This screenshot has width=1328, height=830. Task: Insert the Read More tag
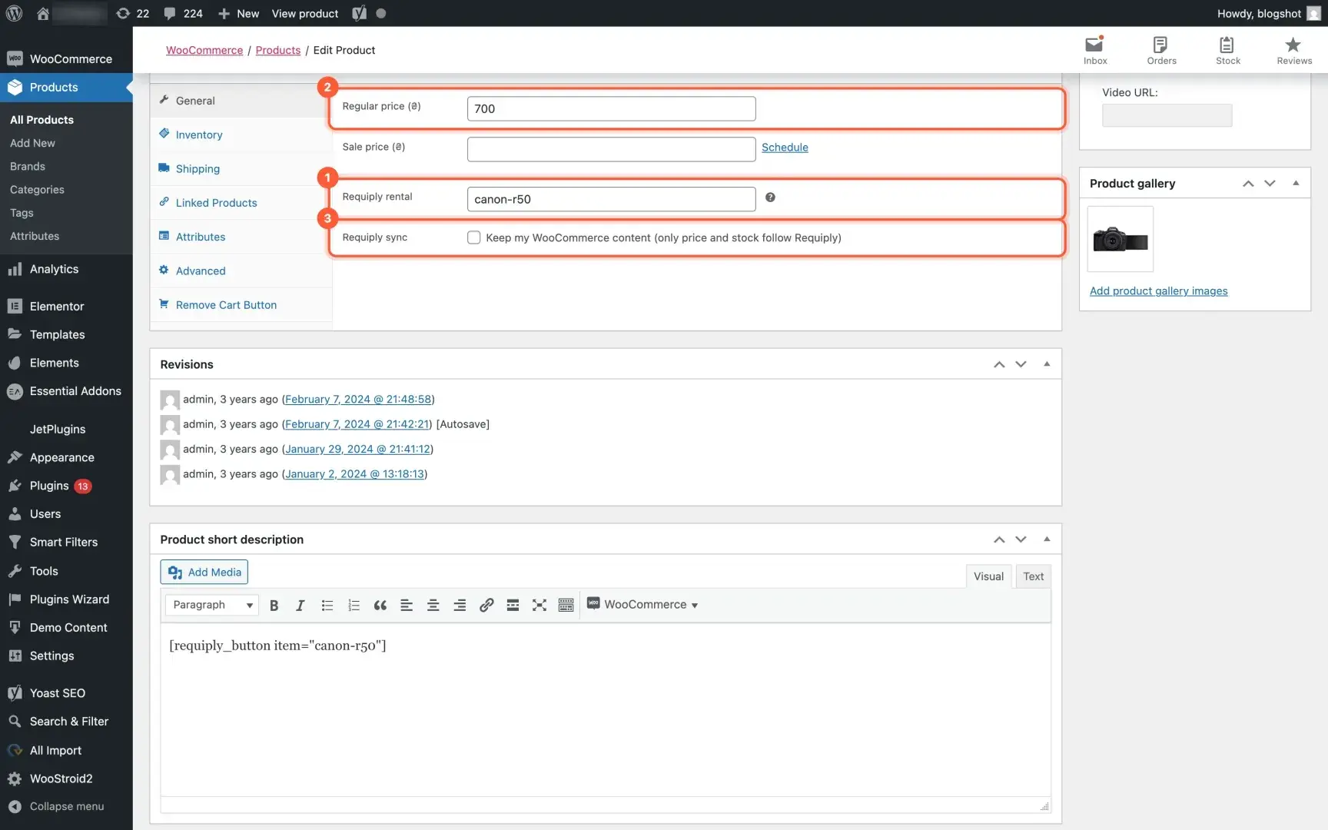513,605
